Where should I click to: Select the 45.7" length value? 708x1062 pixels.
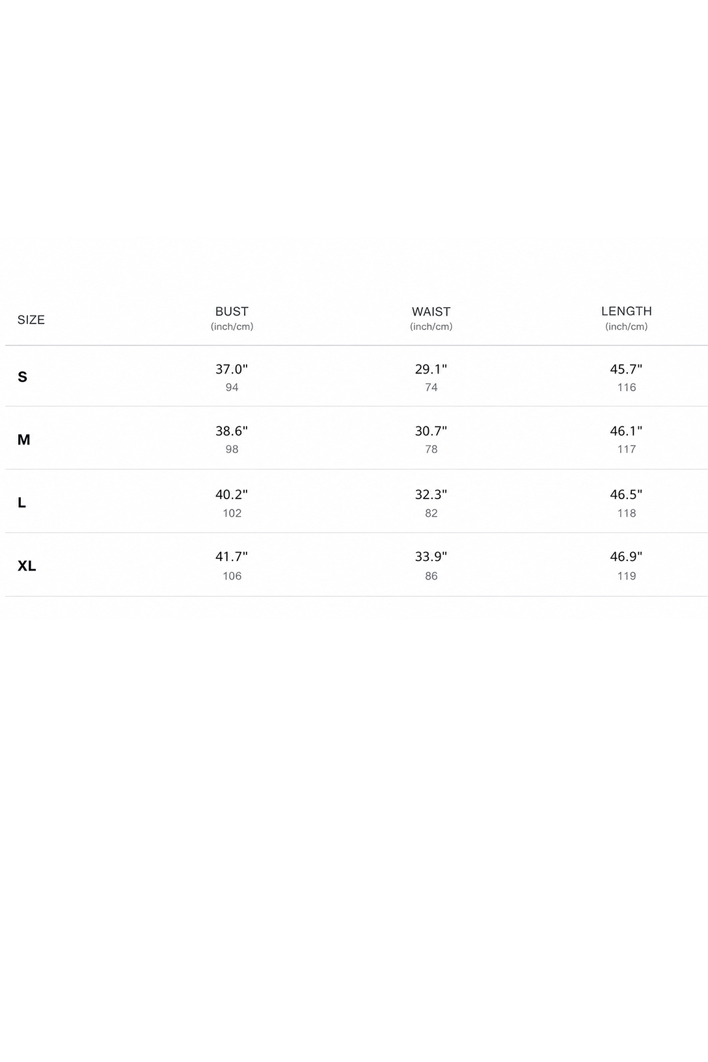point(626,369)
